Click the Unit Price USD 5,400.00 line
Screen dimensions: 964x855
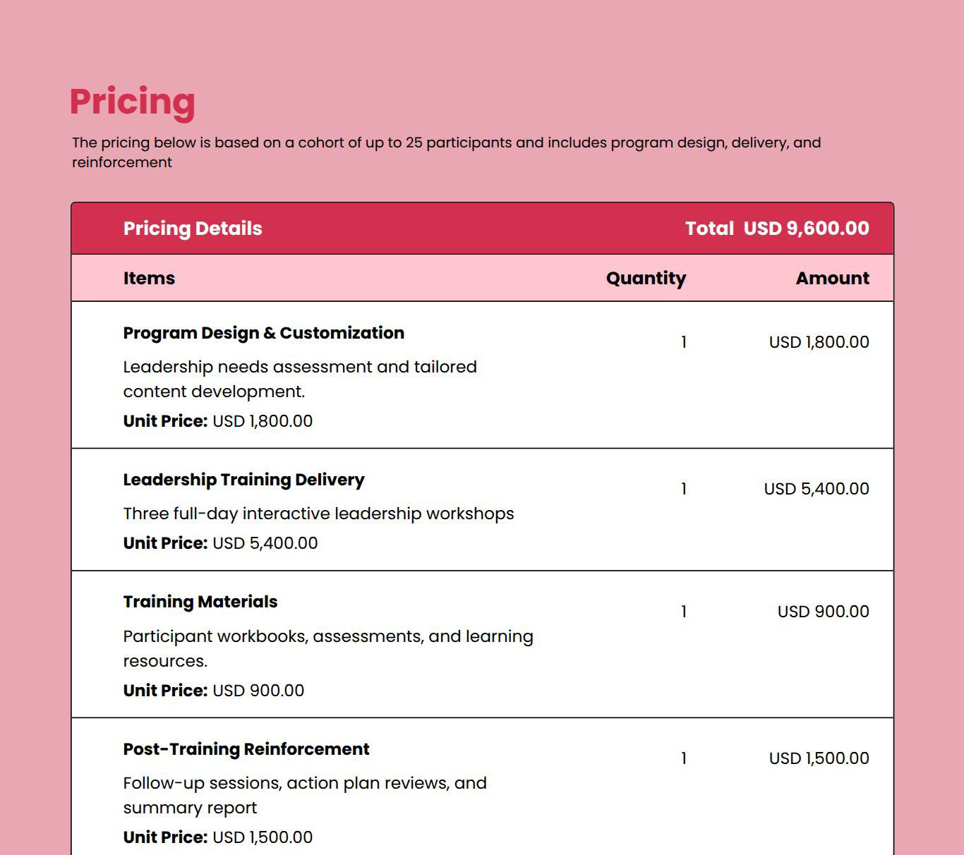[220, 543]
